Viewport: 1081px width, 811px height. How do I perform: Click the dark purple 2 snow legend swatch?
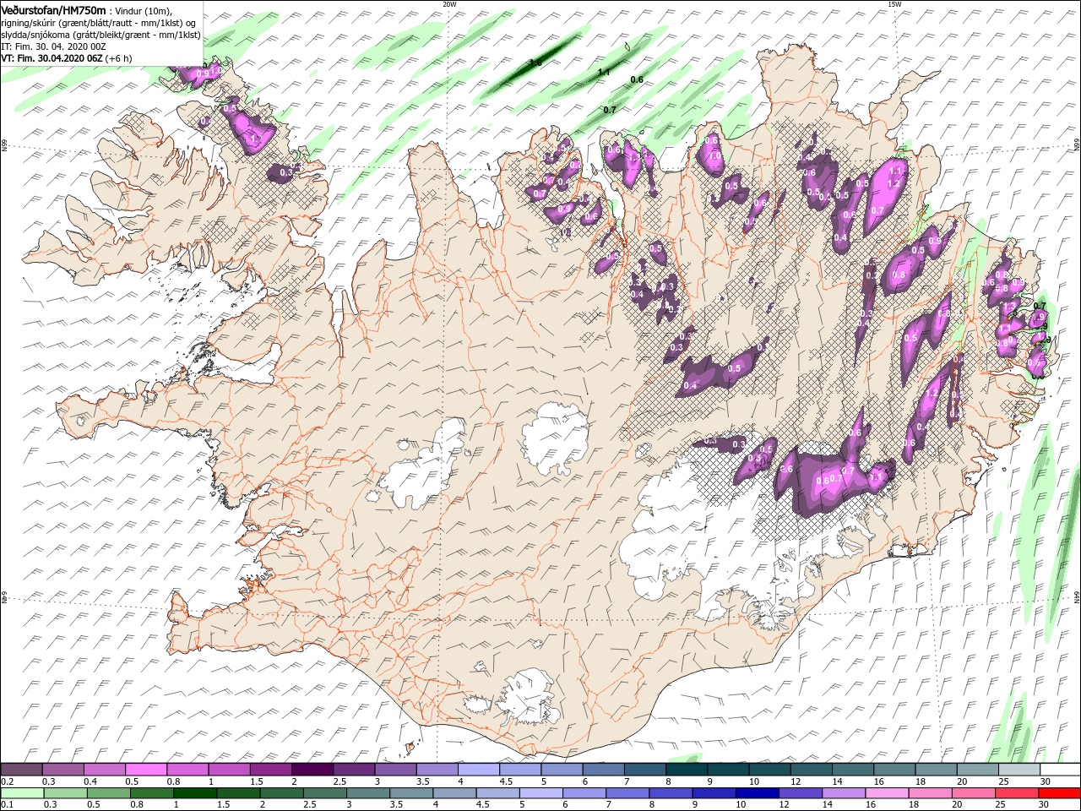coord(312,770)
